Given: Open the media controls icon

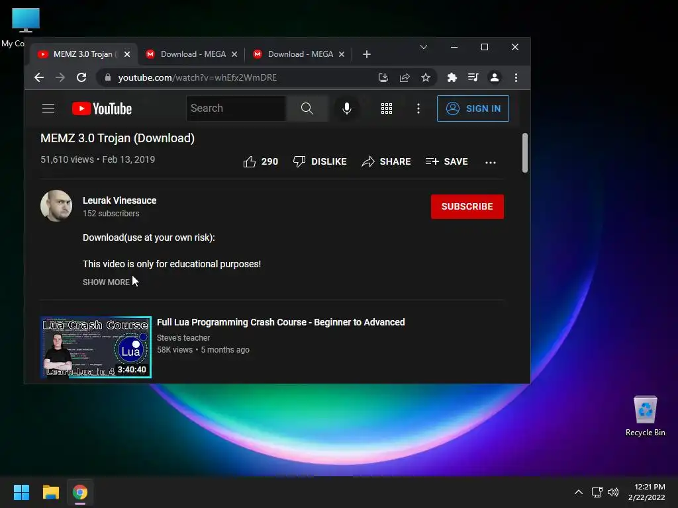Looking at the screenshot, I should [x=473, y=78].
